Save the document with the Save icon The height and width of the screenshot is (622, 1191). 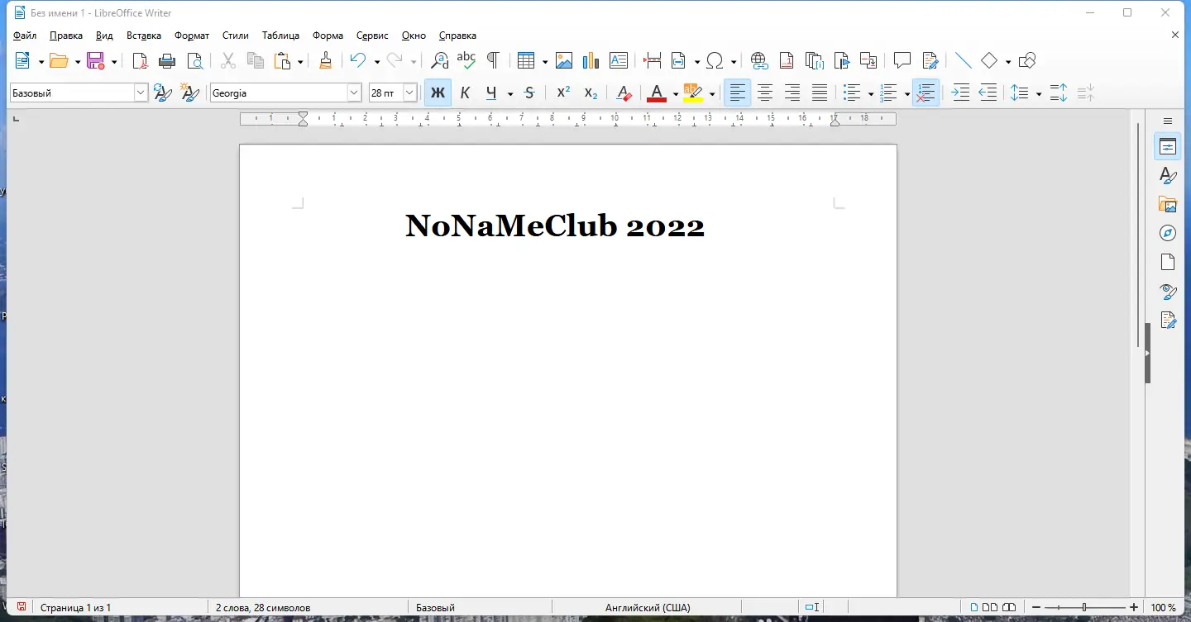[x=95, y=60]
